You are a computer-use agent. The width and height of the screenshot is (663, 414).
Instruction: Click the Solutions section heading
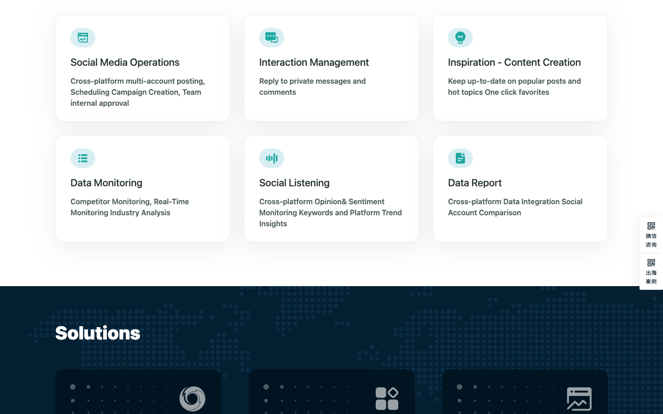click(98, 333)
